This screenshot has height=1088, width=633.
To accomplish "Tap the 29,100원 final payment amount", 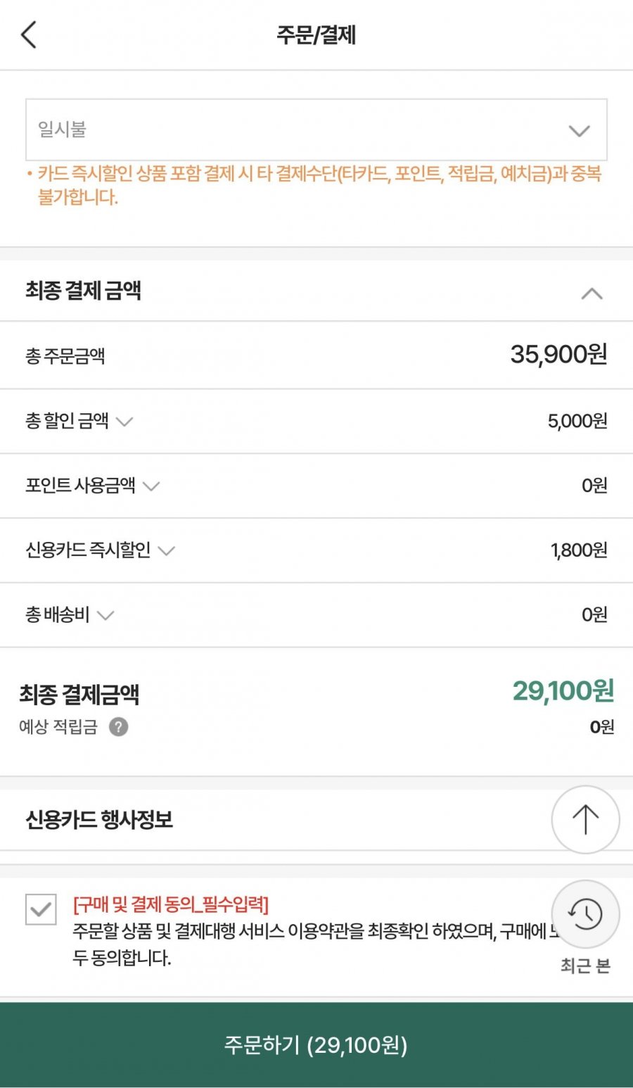I will [x=563, y=691].
